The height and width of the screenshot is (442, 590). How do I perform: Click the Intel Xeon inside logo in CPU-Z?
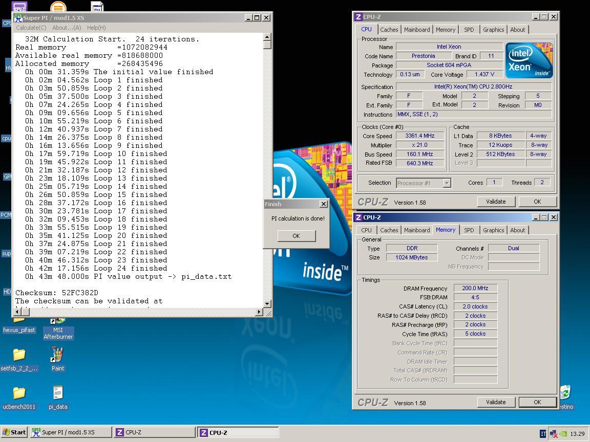pos(529,60)
